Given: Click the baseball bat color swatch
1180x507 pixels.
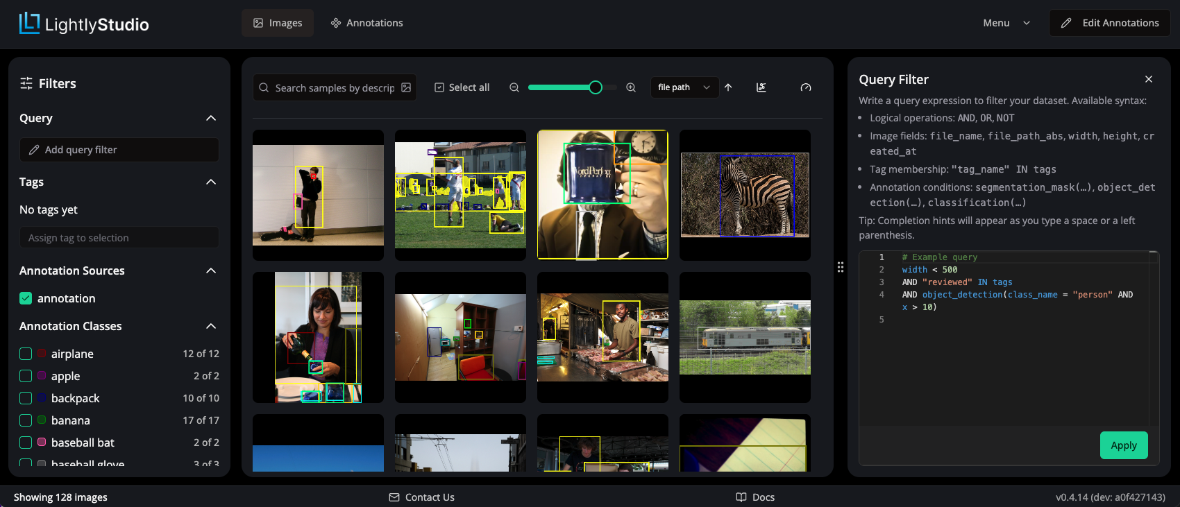Looking at the screenshot, I should (42, 442).
